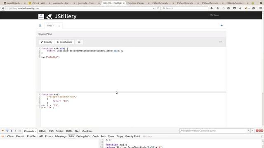Select the Cook console filter
The width and height of the screenshot is (264, 148).
pyautogui.click(x=96, y=136)
